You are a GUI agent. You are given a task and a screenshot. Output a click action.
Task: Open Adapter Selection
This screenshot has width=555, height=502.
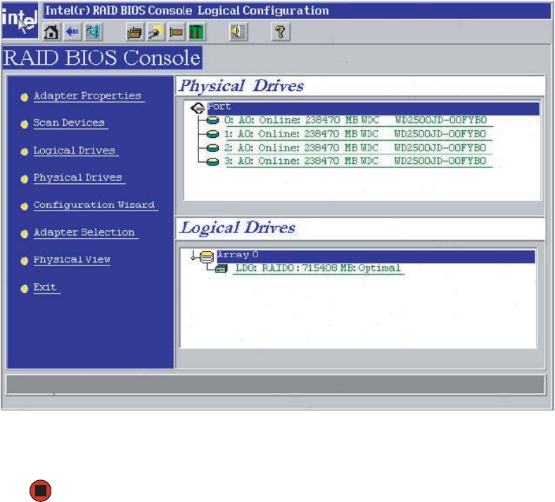tap(84, 232)
